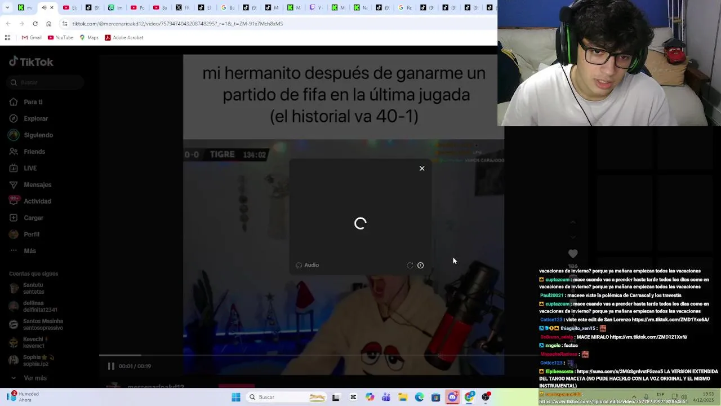This screenshot has height=406, width=721.
Task: Open Microsoft Teams from taskbar
Action: point(386,397)
